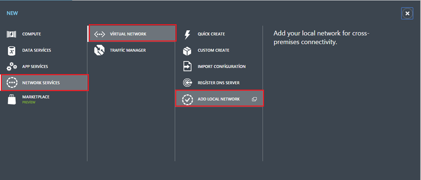Select COMPUTE category label

pyautogui.click(x=32, y=34)
